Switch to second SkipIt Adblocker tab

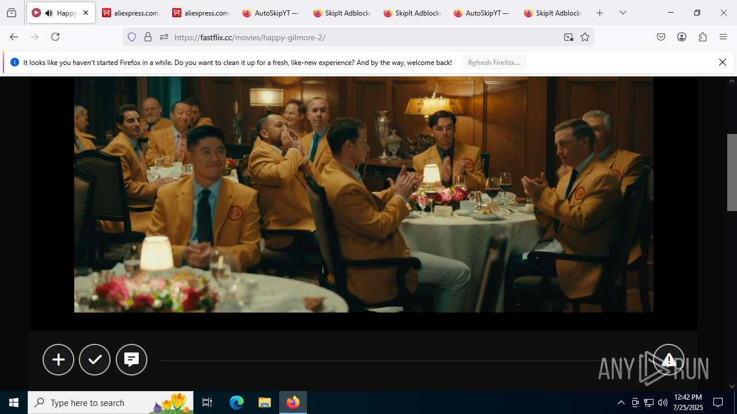[412, 13]
